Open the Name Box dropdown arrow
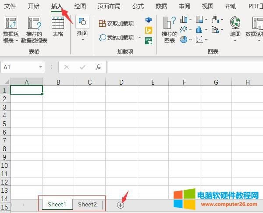Screen dimensions: 263x213 41,67
